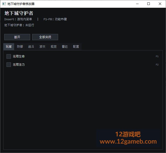This screenshot has height=153, width=166.
Task: Click the 全部关闭 button
Action: pyautogui.click(x=45, y=37)
